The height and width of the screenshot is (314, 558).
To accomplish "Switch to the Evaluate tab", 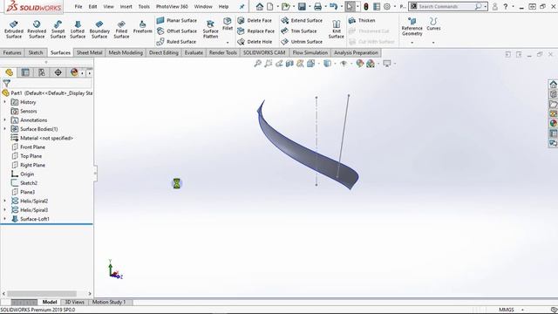I will (194, 52).
